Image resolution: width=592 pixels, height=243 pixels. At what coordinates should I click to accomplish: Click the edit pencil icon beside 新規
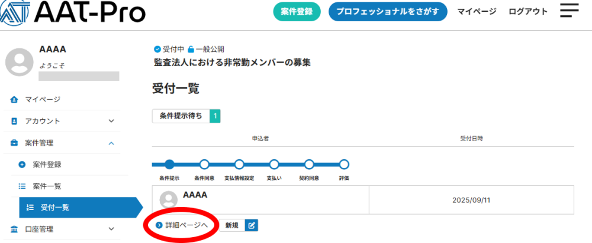pyautogui.click(x=252, y=225)
